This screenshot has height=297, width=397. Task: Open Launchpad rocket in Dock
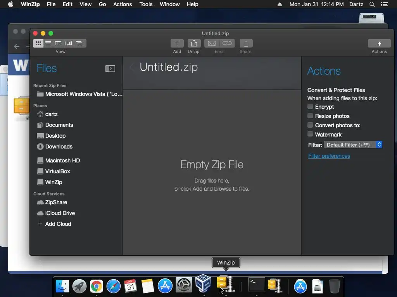click(x=79, y=286)
